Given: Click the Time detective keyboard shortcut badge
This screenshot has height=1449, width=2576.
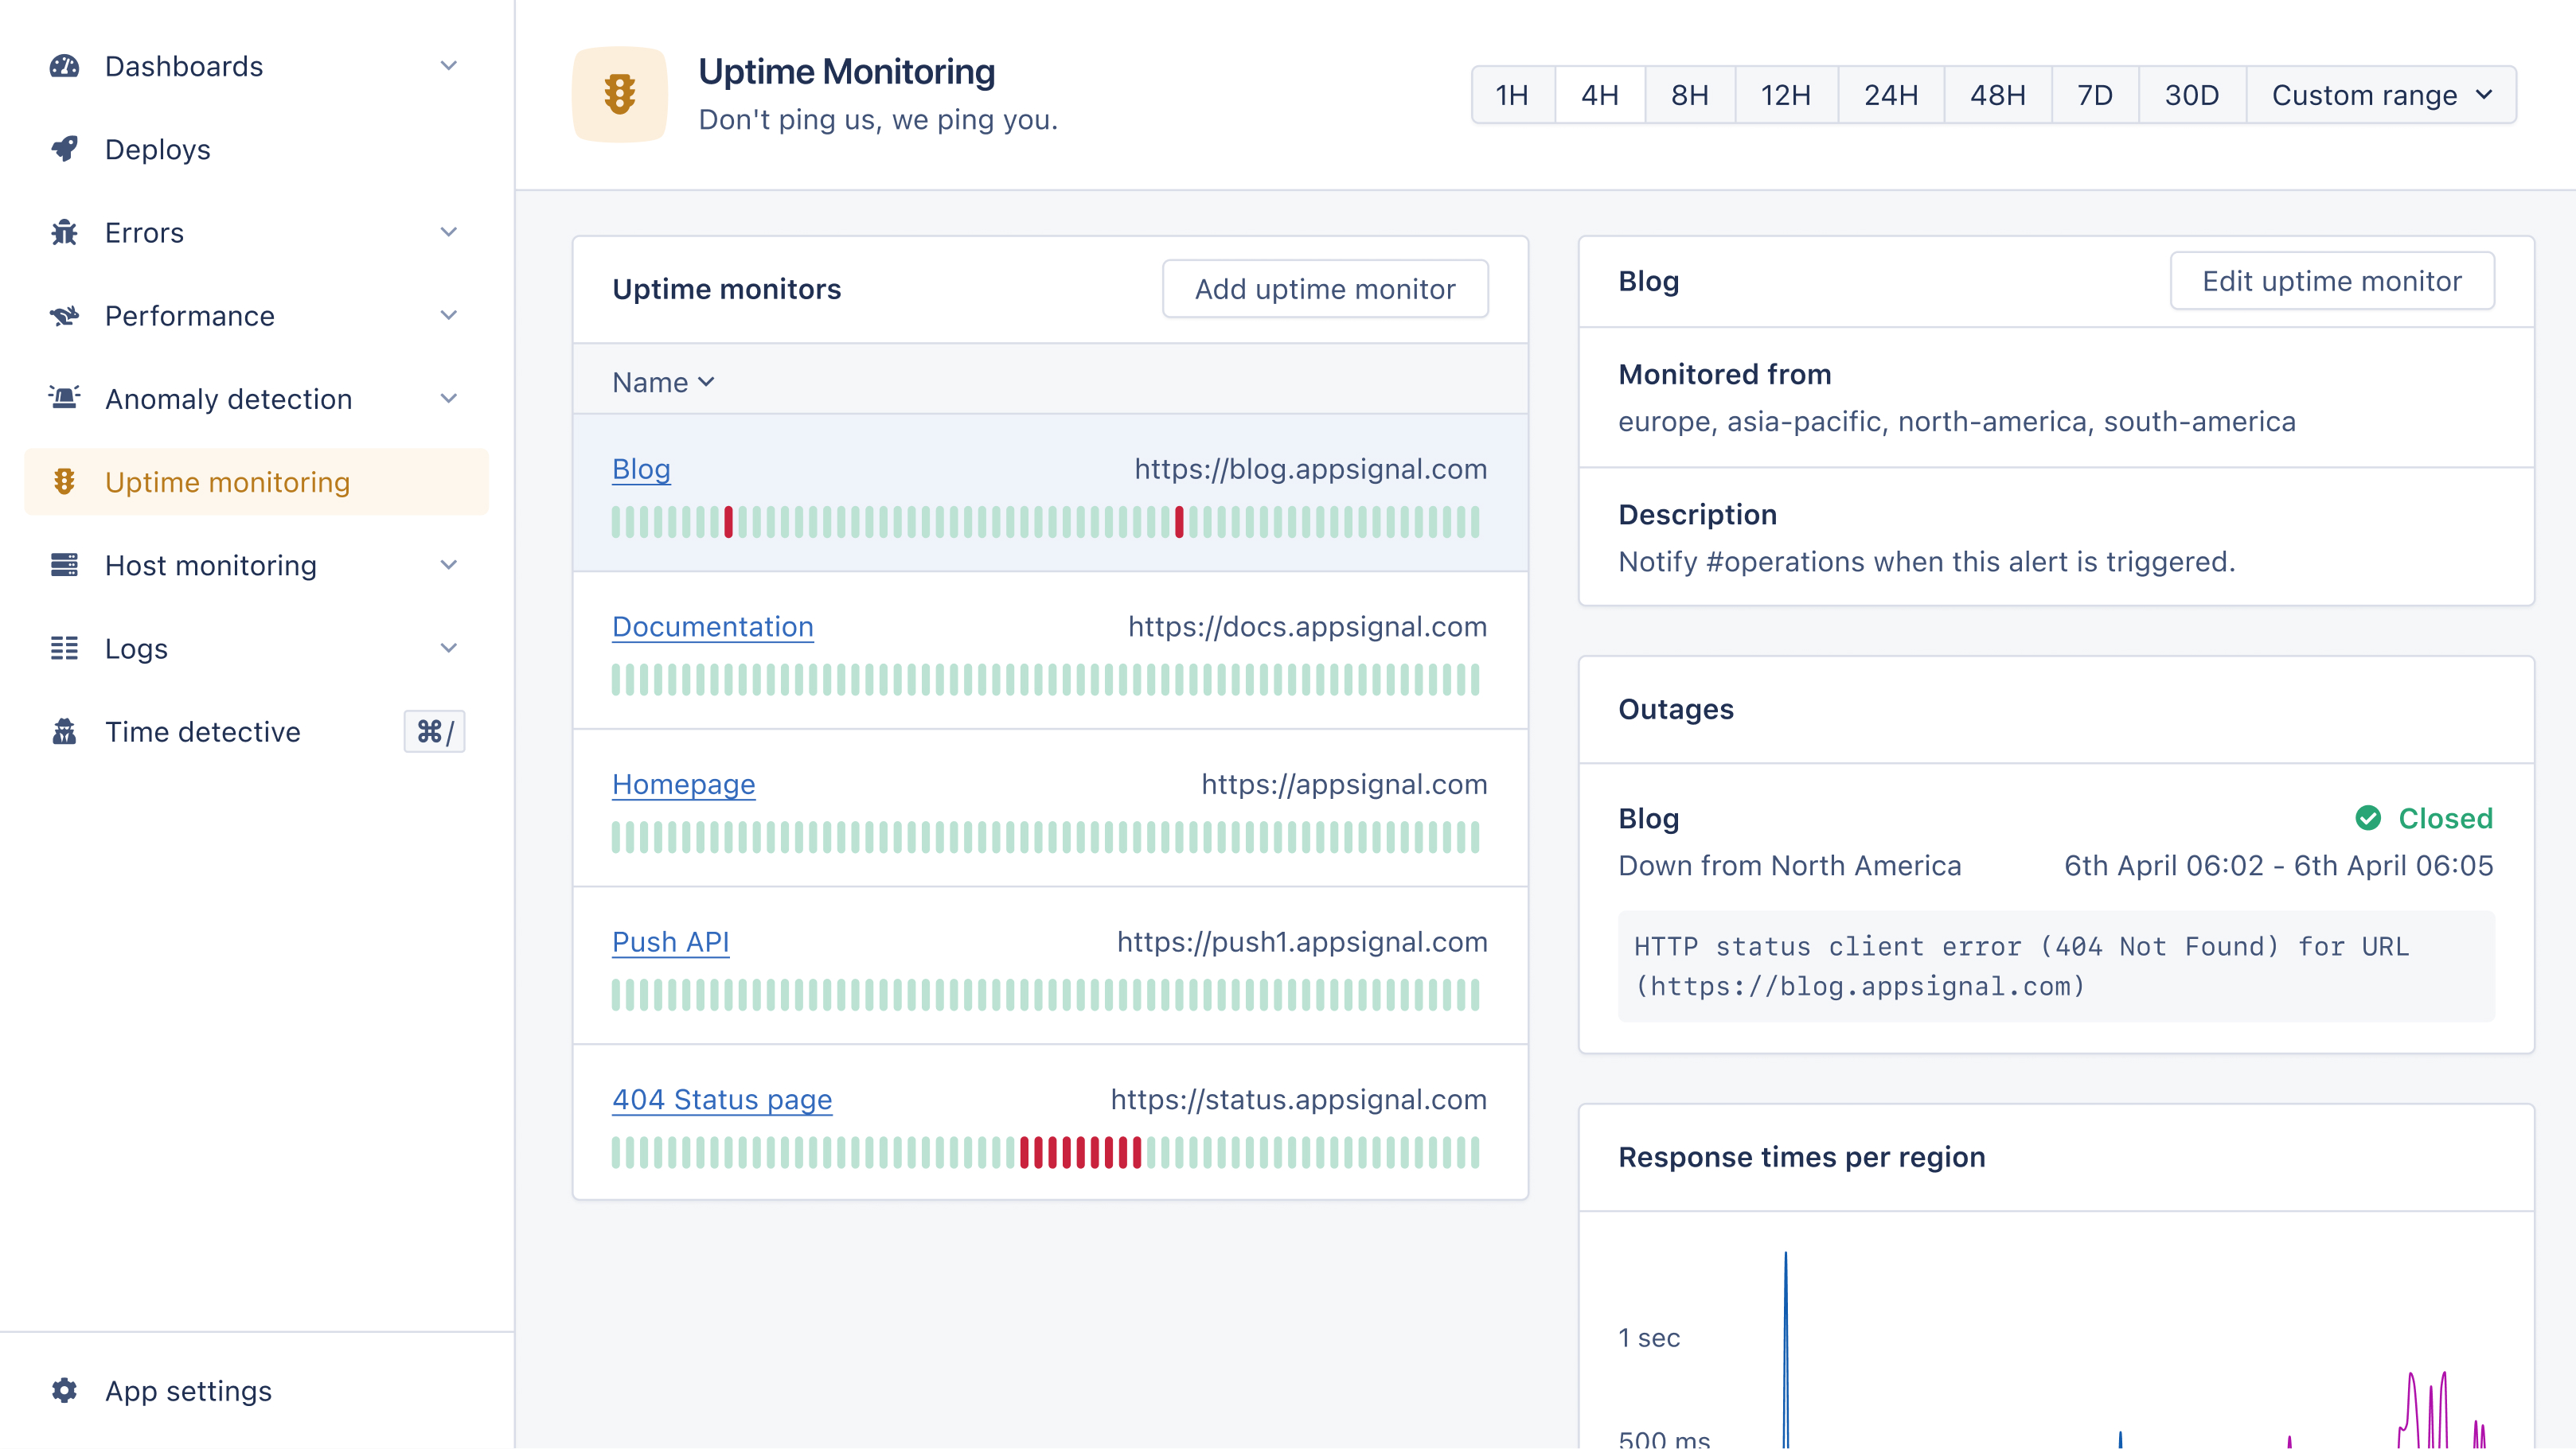Looking at the screenshot, I should (x=434, y=731).
